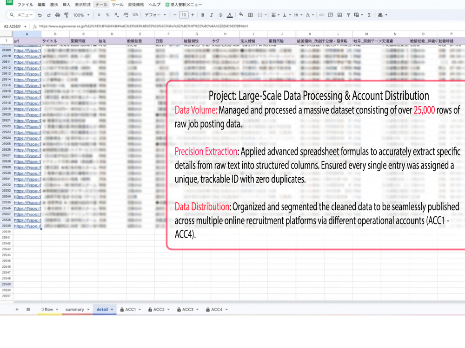
Task: Switch to the ACC3 sheet tab
Action: click(x=187, y=309)
